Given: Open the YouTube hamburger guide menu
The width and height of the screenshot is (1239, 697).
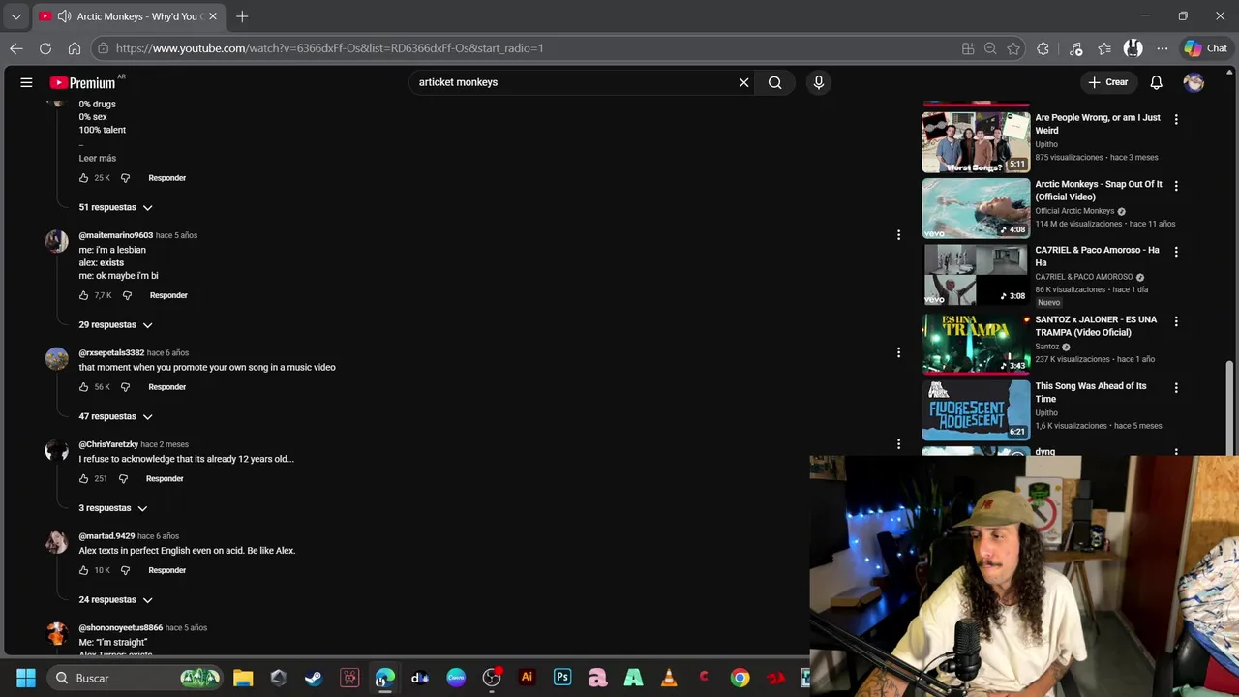Looking at the screenshot, I should click(x=26, y=82).
